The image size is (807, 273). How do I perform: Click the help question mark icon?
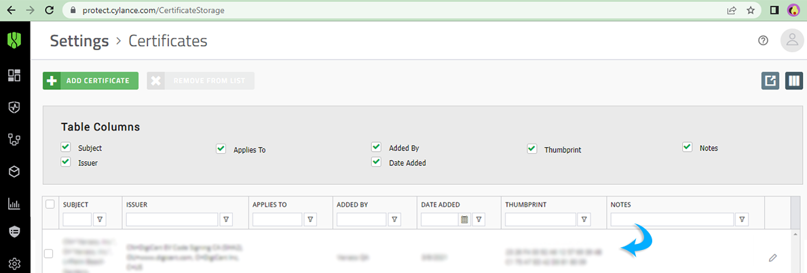click(x=764, y=41)
